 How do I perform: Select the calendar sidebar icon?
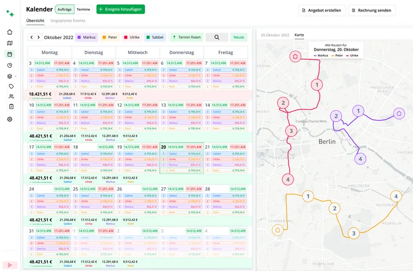[x=10, y=54]
